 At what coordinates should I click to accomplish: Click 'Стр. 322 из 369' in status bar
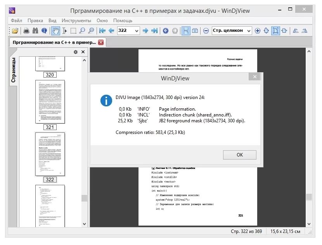click(x=246, y=231)
